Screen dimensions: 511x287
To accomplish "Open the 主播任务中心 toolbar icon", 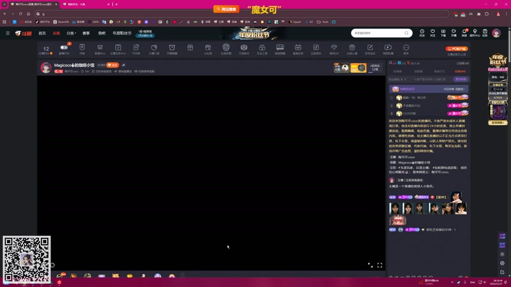I will [118, 49].
